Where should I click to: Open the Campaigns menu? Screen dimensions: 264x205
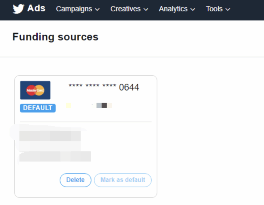[x=74, y=9]
